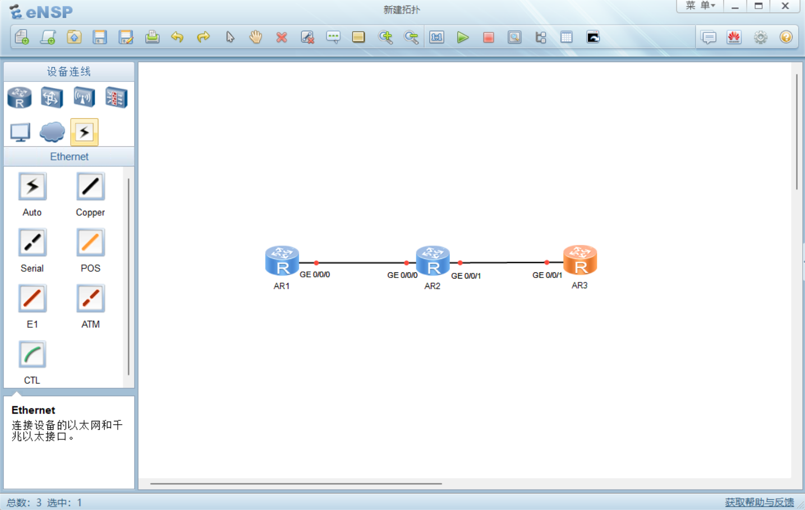Add a text note to topology
The height and width of the screenshot is (510, 805).
(x=333, y=38)
